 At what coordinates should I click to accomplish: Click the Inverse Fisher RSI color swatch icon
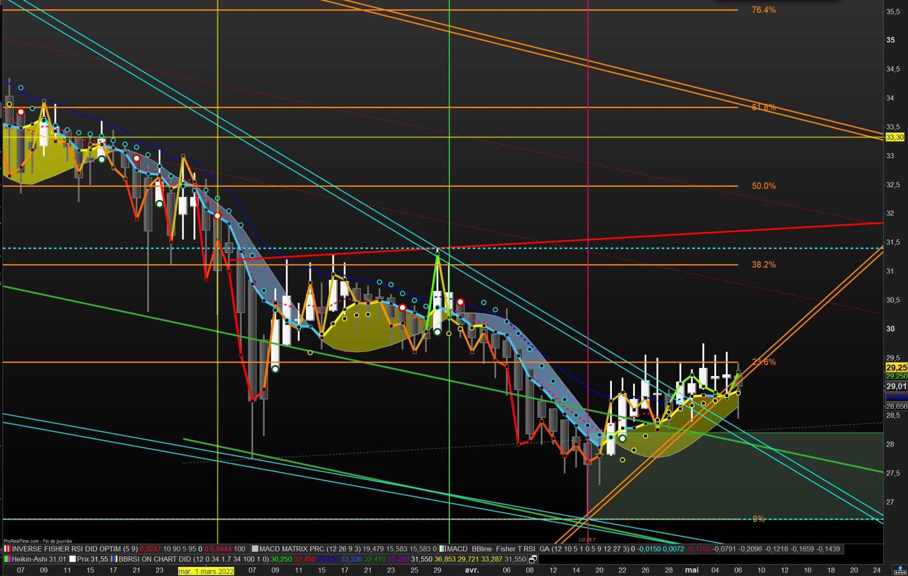tap(8, 549)
